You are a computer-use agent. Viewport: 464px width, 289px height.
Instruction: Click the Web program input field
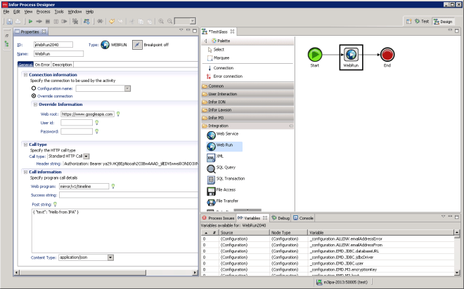point(84,186)
